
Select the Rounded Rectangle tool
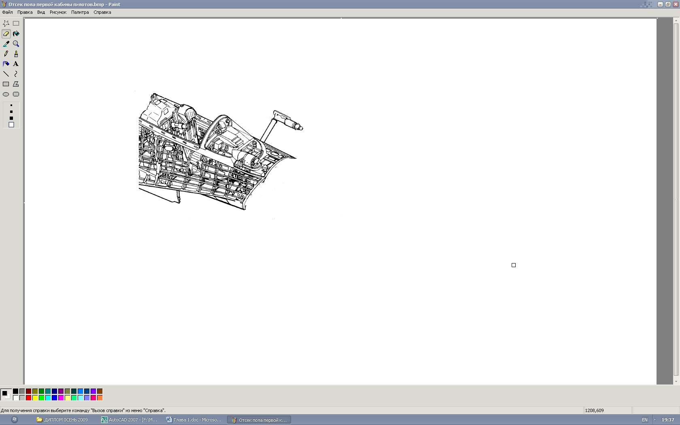click(16, 94)
